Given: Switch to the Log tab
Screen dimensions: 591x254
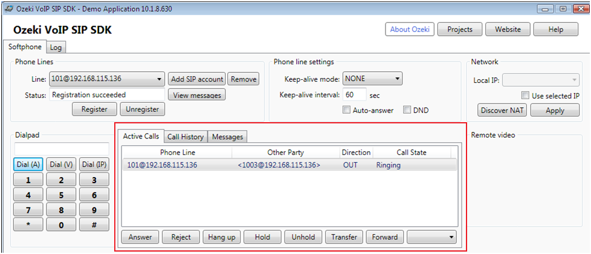Looking at the screenshot, I should (x=56, y=47).
